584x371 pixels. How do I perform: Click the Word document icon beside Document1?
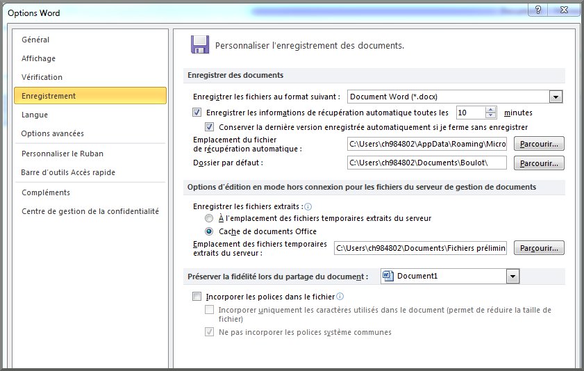388,277
